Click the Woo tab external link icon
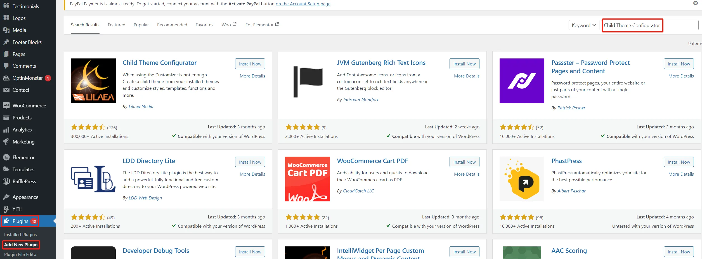702x259 pixels. (x=235, y=24)
